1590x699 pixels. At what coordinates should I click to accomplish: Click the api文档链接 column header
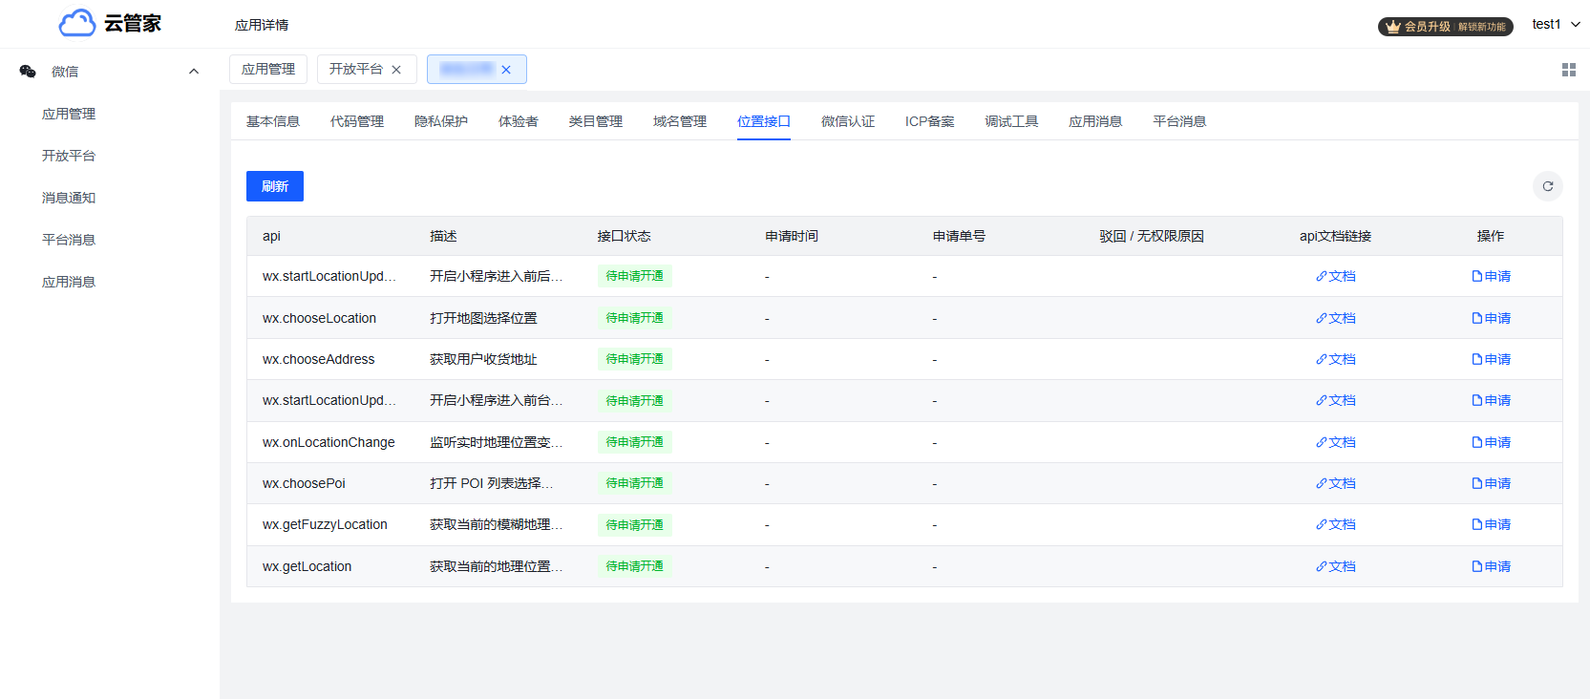[1335, 236]
